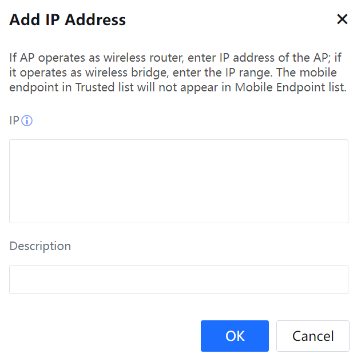Click inside the IP address text area
This screenshot has height=358, width=361.
pos(178,181)
